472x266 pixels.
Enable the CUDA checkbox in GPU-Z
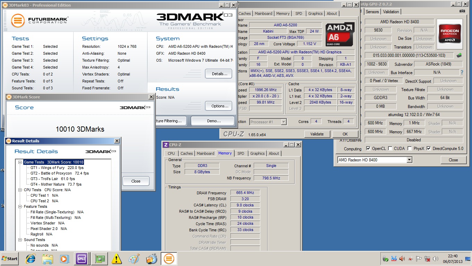(390, 149)
